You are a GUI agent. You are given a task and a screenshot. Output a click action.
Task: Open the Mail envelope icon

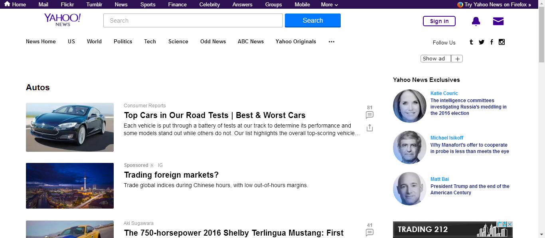498,21
